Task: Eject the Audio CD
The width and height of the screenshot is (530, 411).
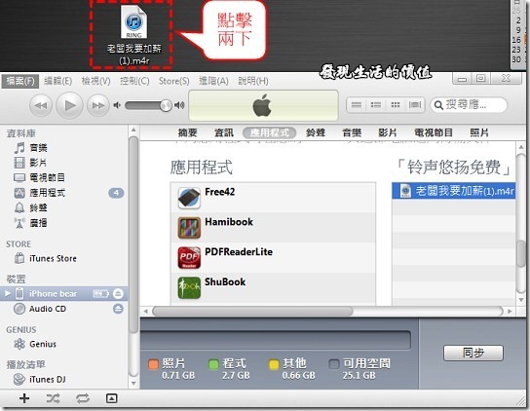Action: (x=118, y=309)
